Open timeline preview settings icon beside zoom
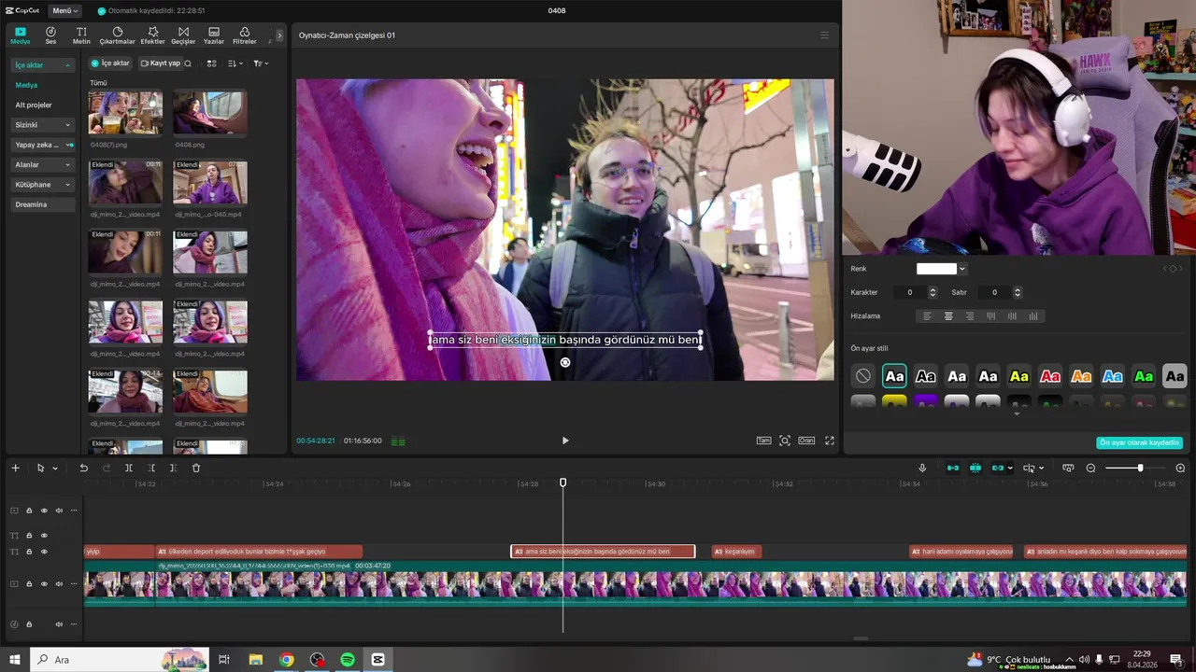 click(1068, 468)
